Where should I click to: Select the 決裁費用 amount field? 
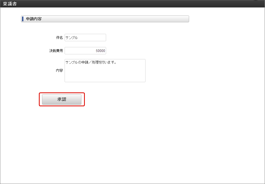tap(85, 51)
